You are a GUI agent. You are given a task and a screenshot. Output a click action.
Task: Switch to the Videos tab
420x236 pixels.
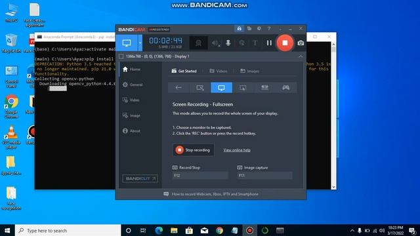coord(219,71)
